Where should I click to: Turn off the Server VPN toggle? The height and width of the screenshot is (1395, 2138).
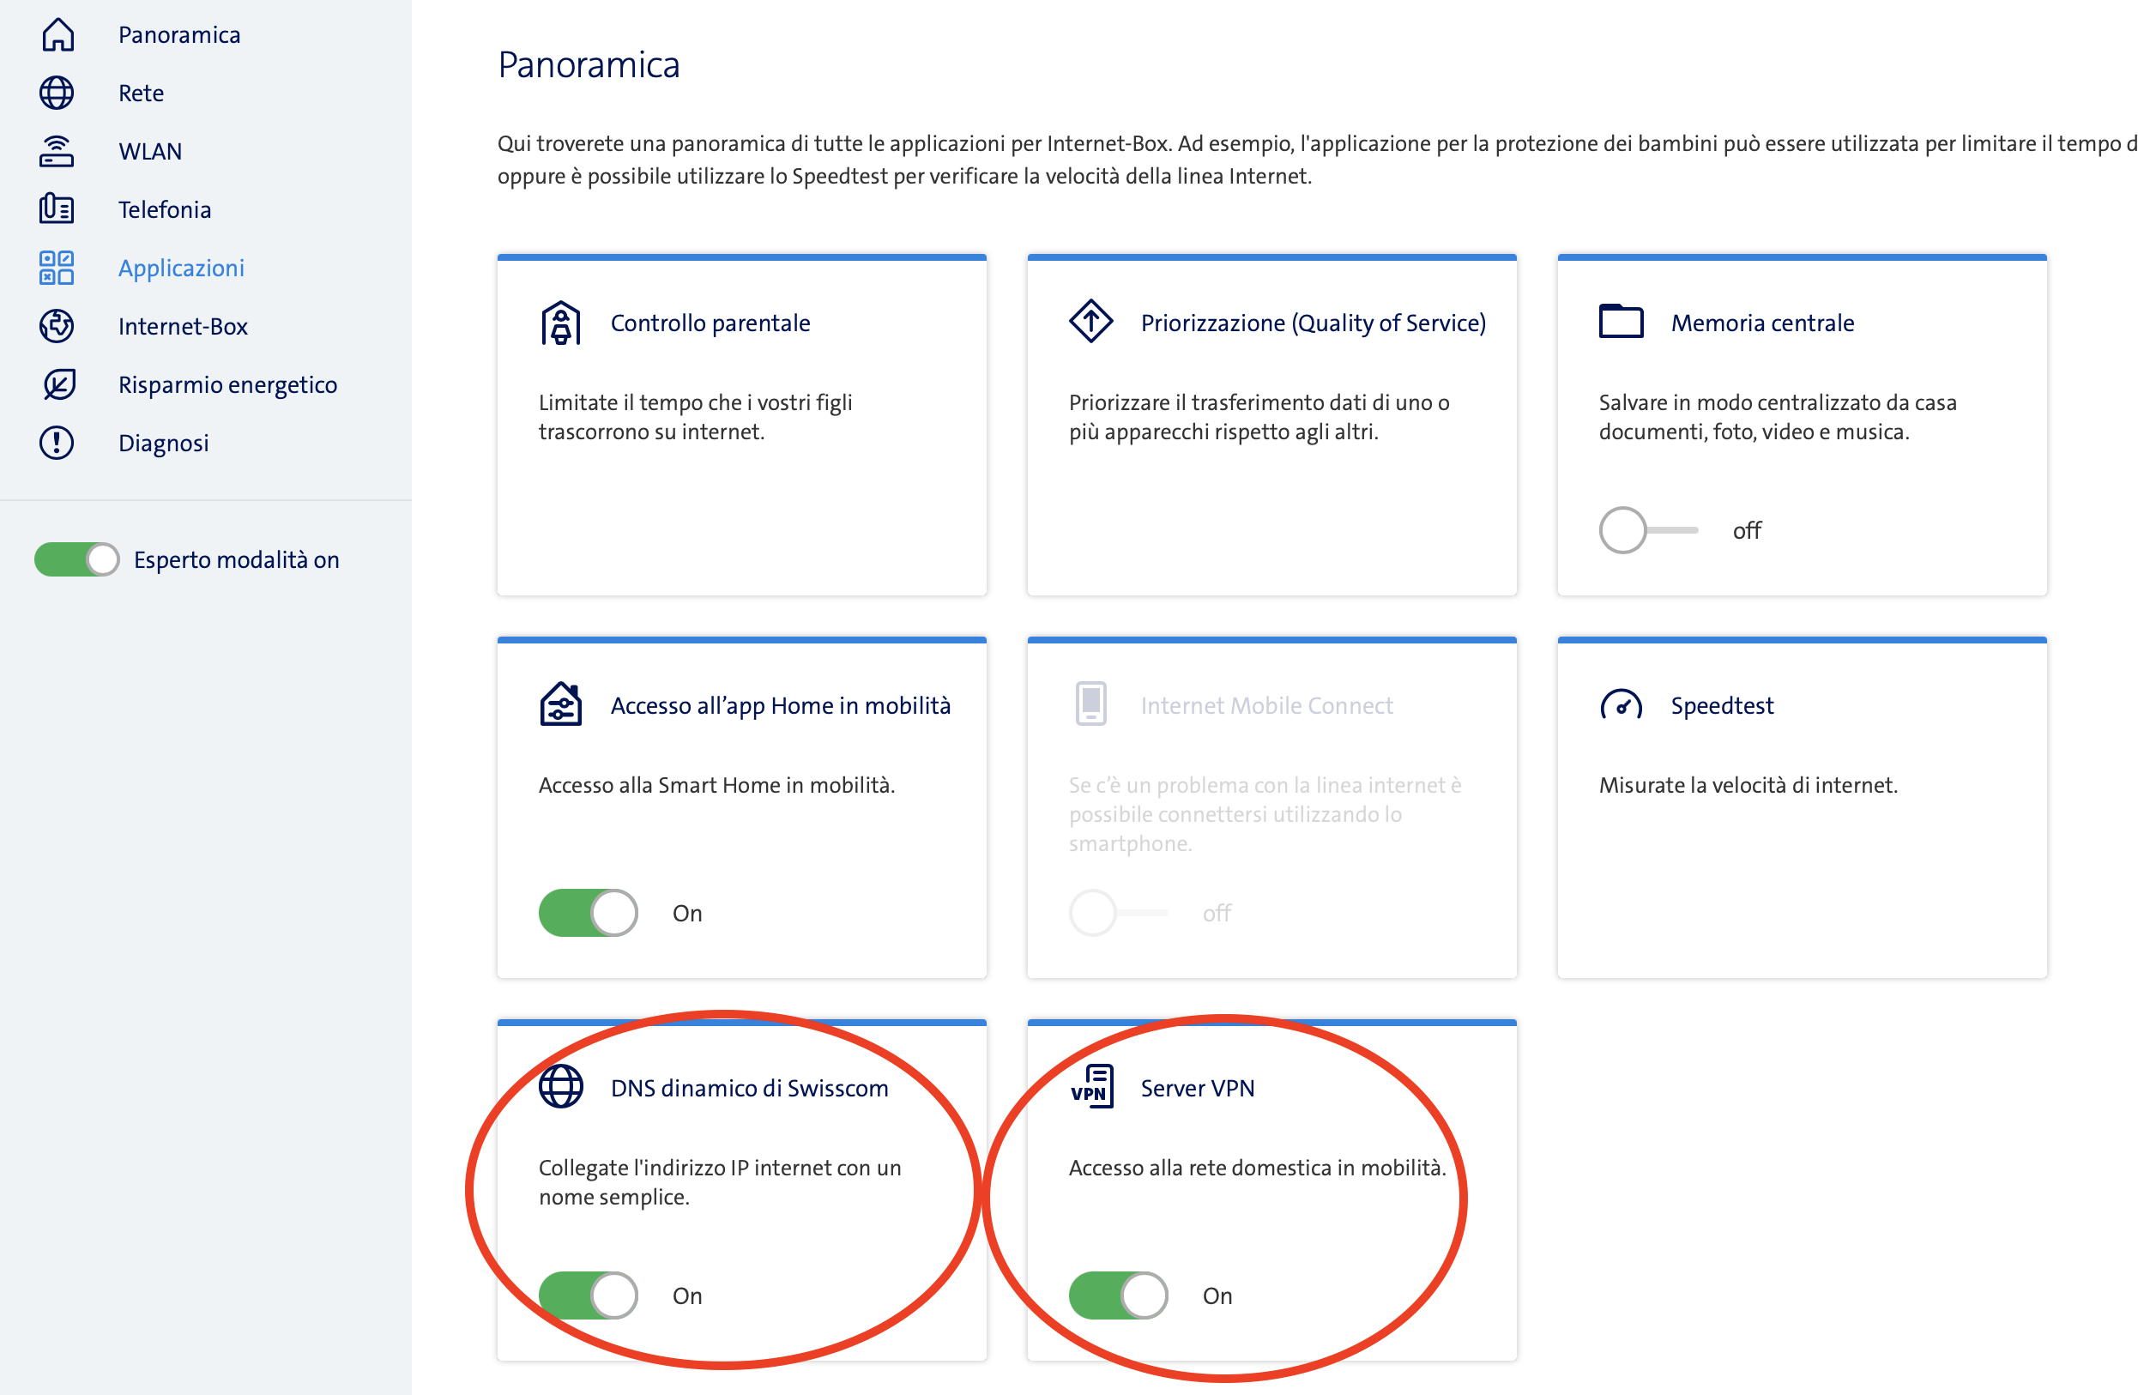pyautogui.click(x=1118, y=1295)
